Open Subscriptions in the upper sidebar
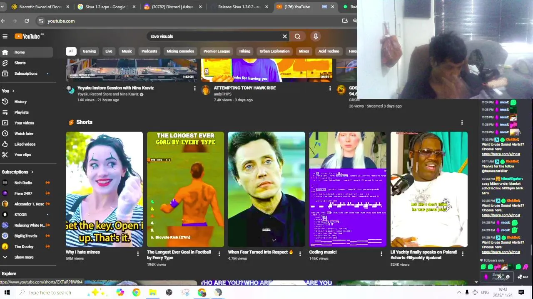Screen dimensions: 533x299 tap(27, 74)
